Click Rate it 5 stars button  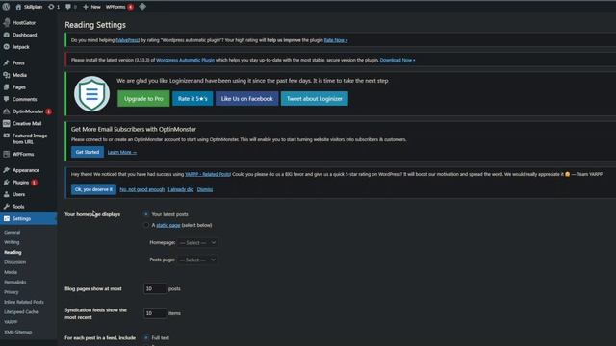(192, 99)
